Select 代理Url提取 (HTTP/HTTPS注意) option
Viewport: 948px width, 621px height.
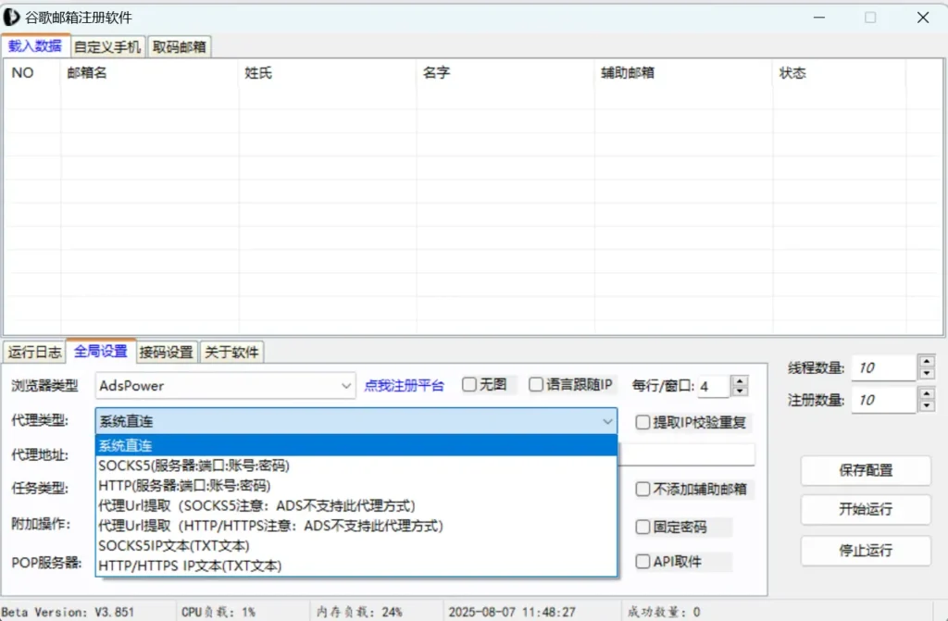(x=356, y=526)
